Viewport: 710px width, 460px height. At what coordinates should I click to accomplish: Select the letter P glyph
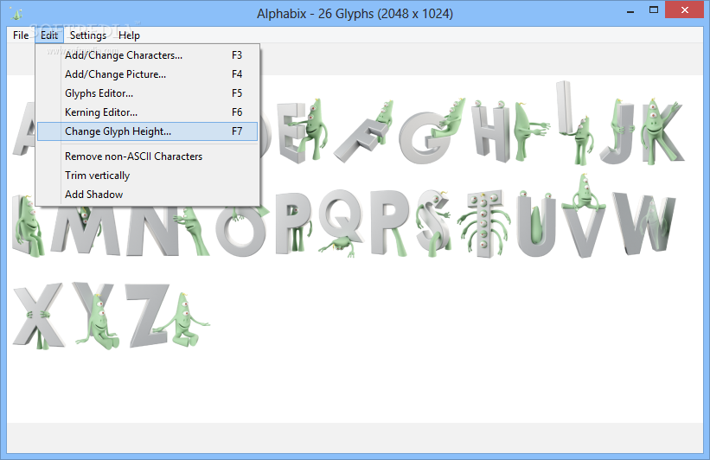293,223
